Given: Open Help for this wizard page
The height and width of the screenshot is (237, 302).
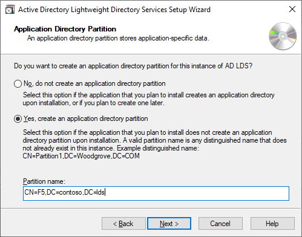Looking at the screenshot, I should pyautogui.click(x=272, y=223).
